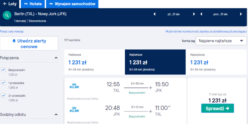Viewport: 248px width, 124px height.
Task: Click the KLM logo on outbound flight
Action: coord(74,86)
